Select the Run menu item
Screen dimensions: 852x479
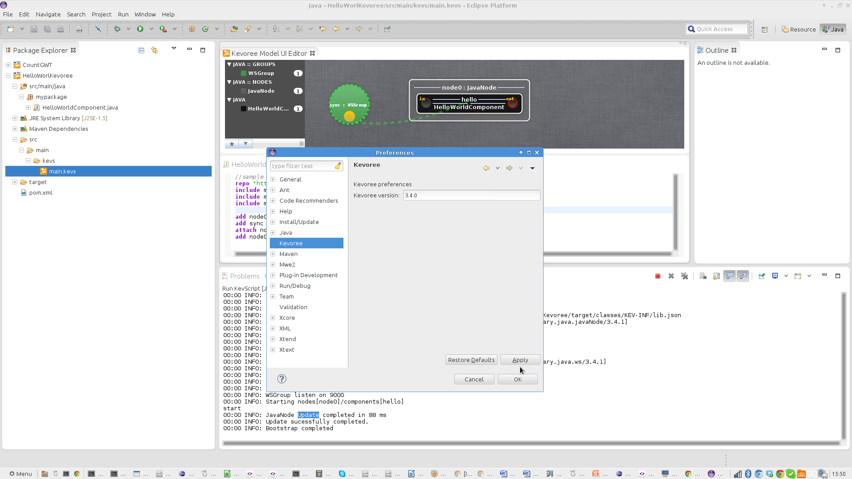122,14
